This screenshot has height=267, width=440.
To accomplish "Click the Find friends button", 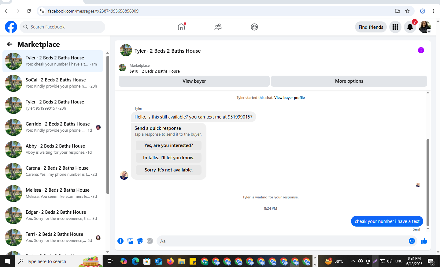I will pyautogui.click(x=371, y=27).
